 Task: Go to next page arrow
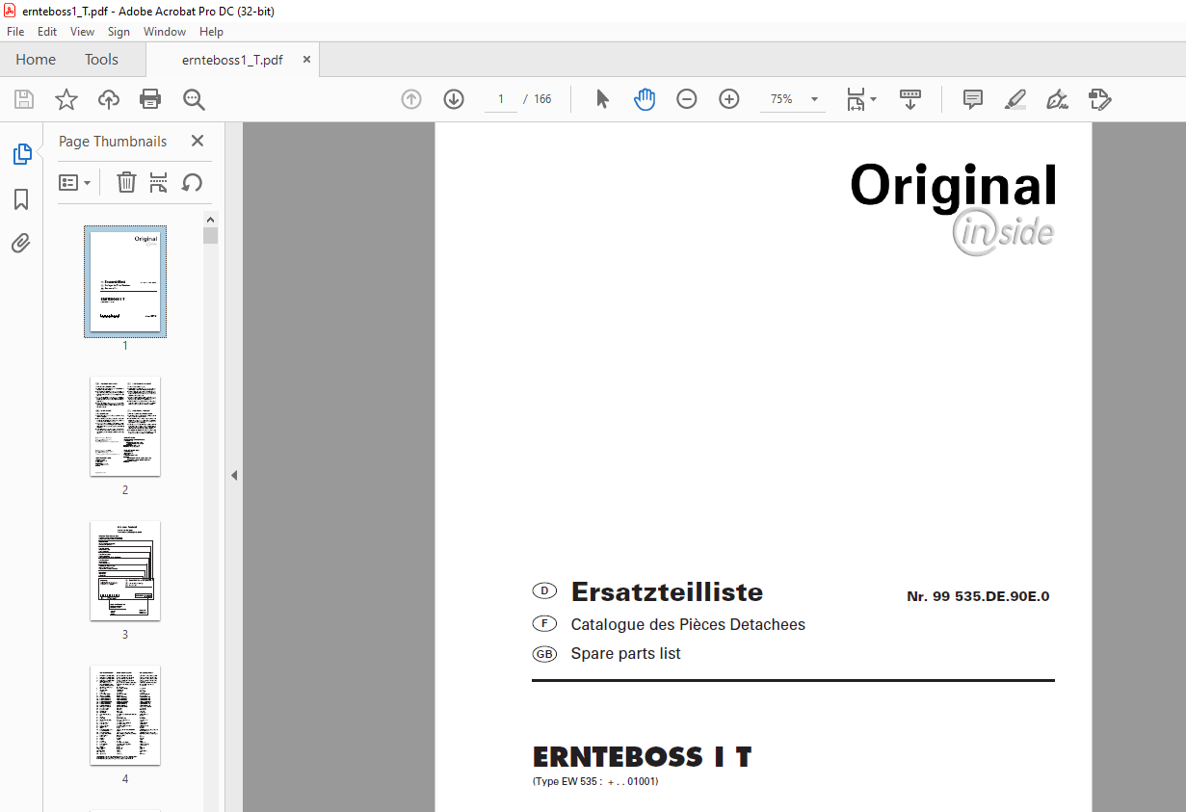click(x=454, y=99)
